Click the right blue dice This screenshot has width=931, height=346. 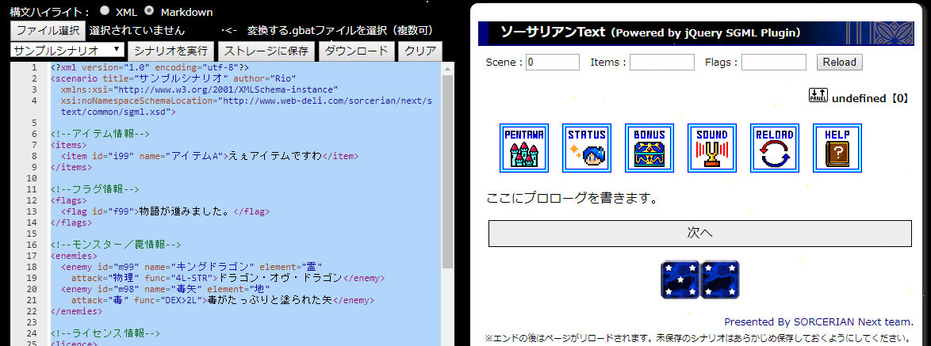(x=720, y=279)
